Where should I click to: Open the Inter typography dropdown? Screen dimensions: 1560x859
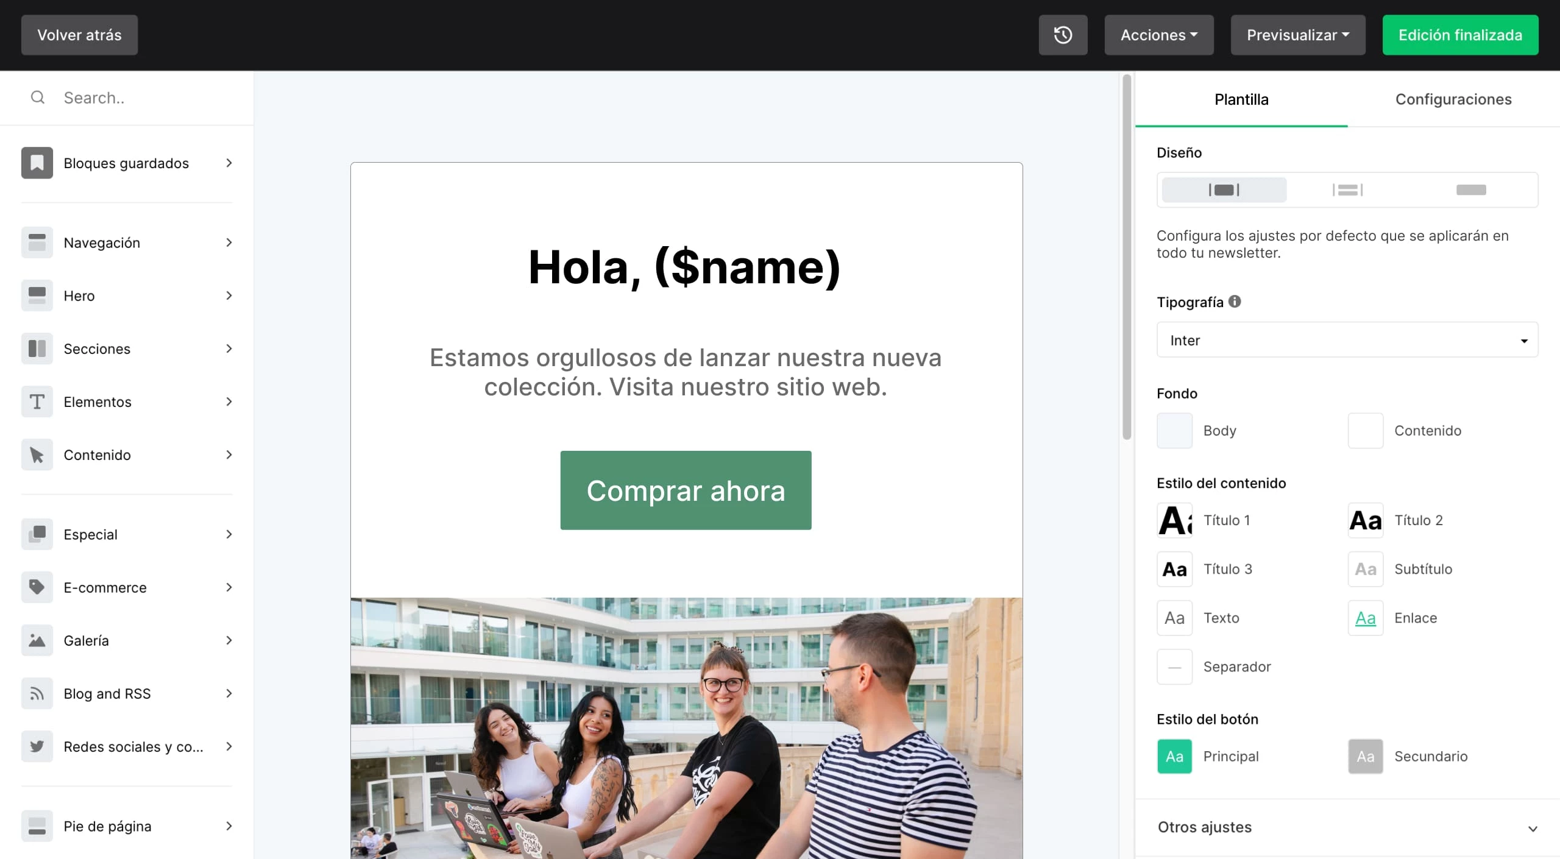tap(1347, 340)
